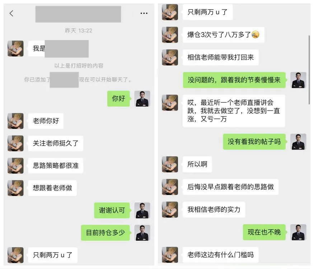Tap the 所以啊 message bubble

[x=197, y=164]
